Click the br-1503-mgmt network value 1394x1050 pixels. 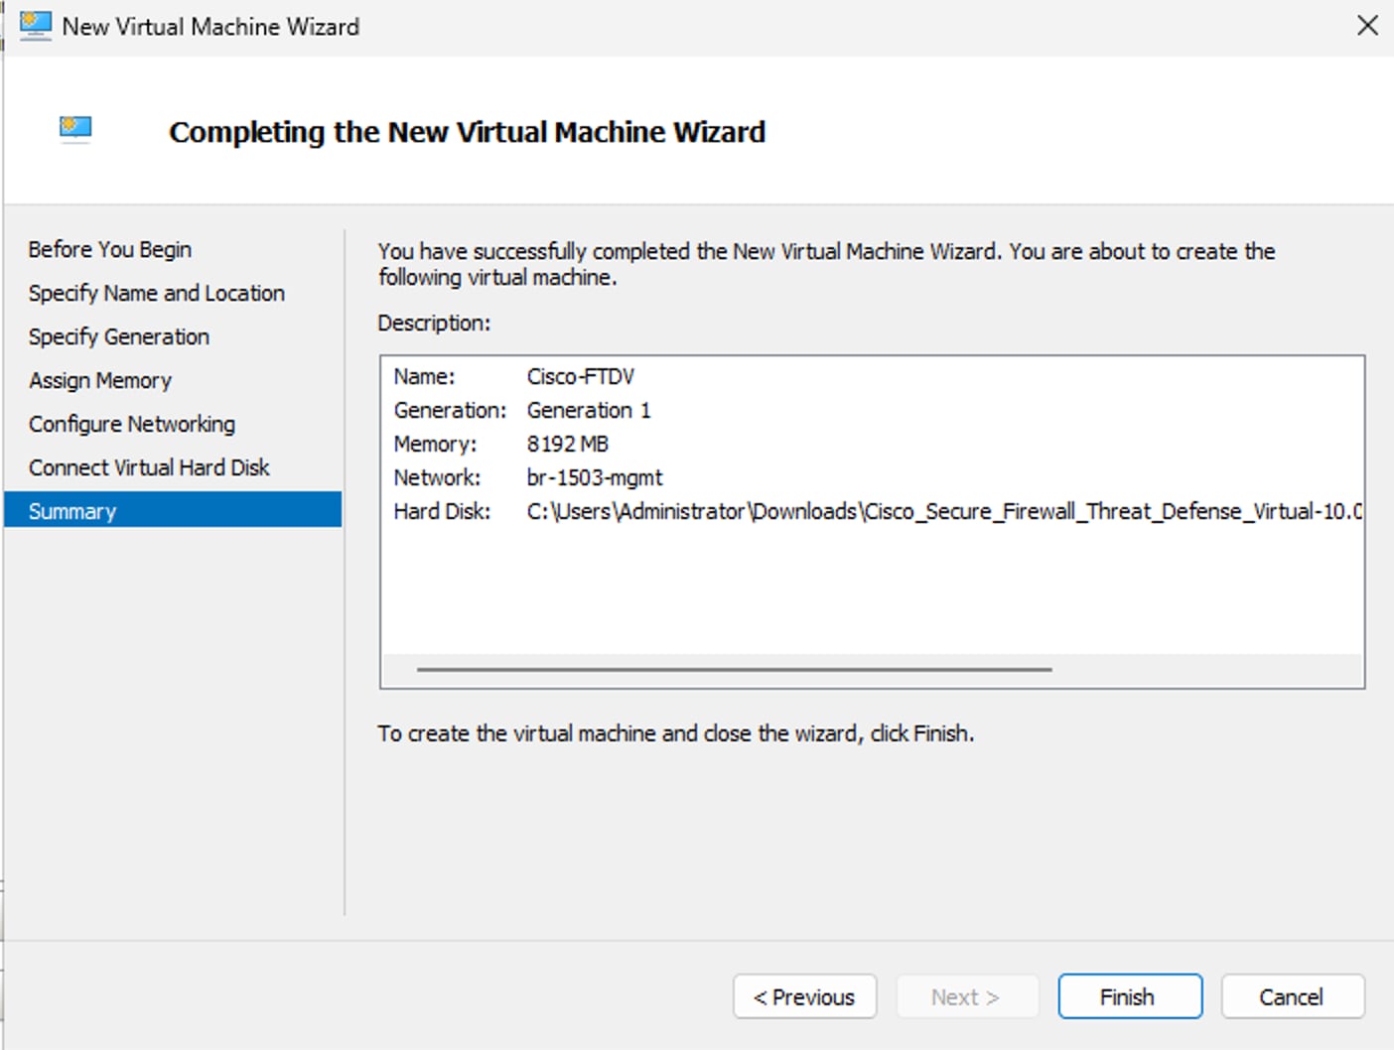click(595, 477)
